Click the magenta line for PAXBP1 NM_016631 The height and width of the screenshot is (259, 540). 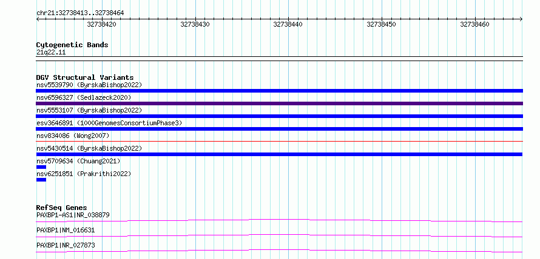(279, 235)
